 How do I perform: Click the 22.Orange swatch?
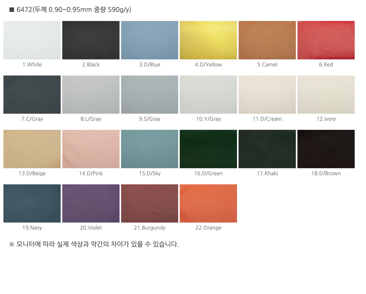[x=208, y=204]
